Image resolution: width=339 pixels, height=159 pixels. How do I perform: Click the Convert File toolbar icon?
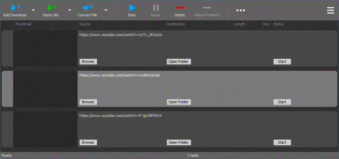[88, 8]
